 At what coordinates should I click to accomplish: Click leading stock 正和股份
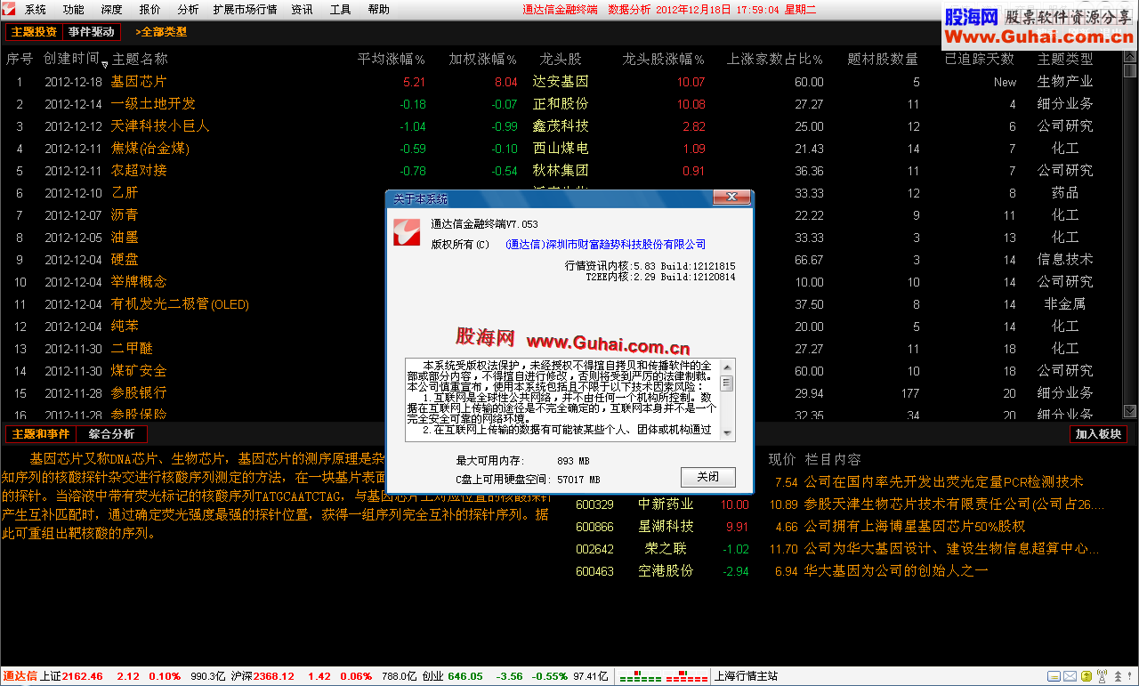(561, 104)
